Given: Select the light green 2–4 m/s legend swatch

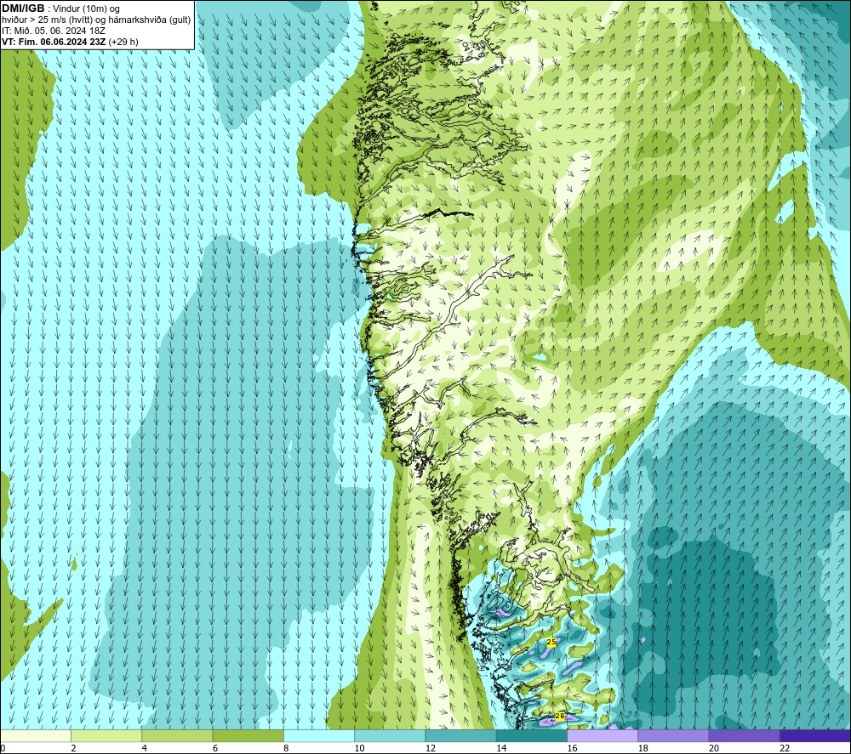Looking at the screenshot, I should [x=106, y=735].
